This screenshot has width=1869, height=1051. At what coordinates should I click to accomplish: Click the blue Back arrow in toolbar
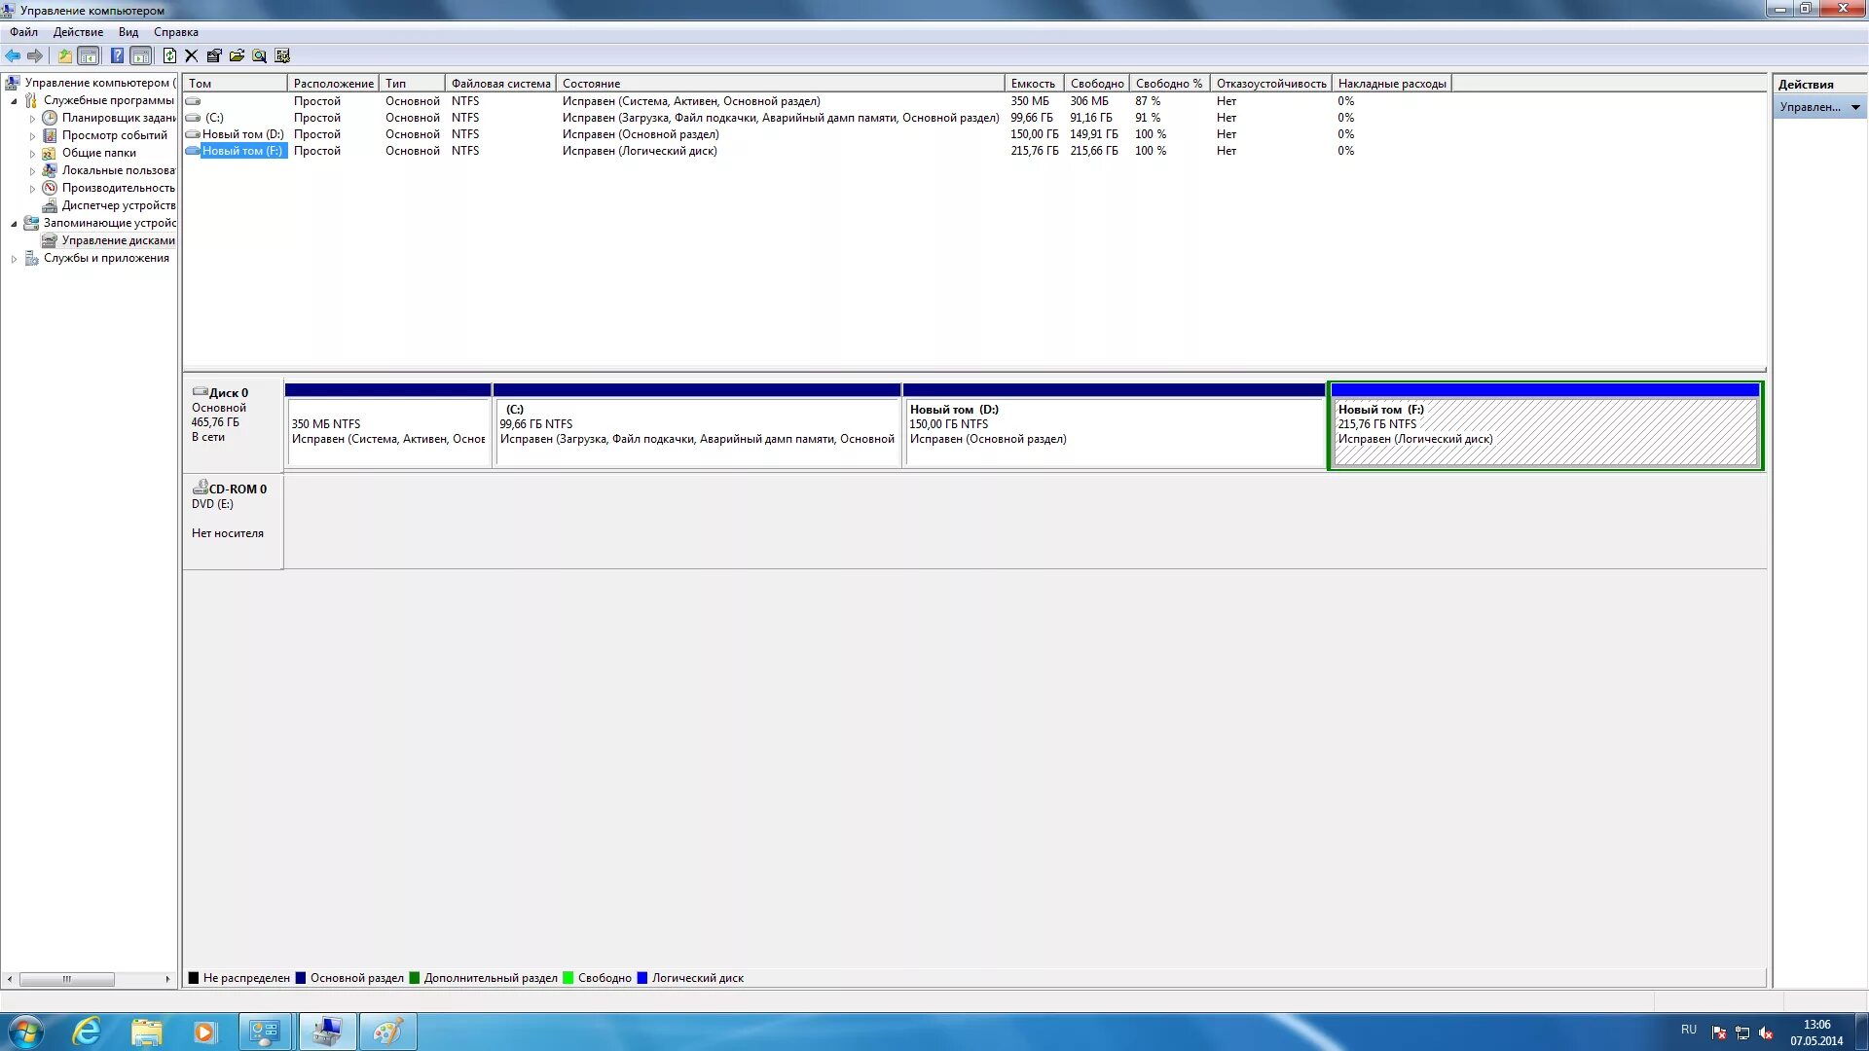coord(13,55)
